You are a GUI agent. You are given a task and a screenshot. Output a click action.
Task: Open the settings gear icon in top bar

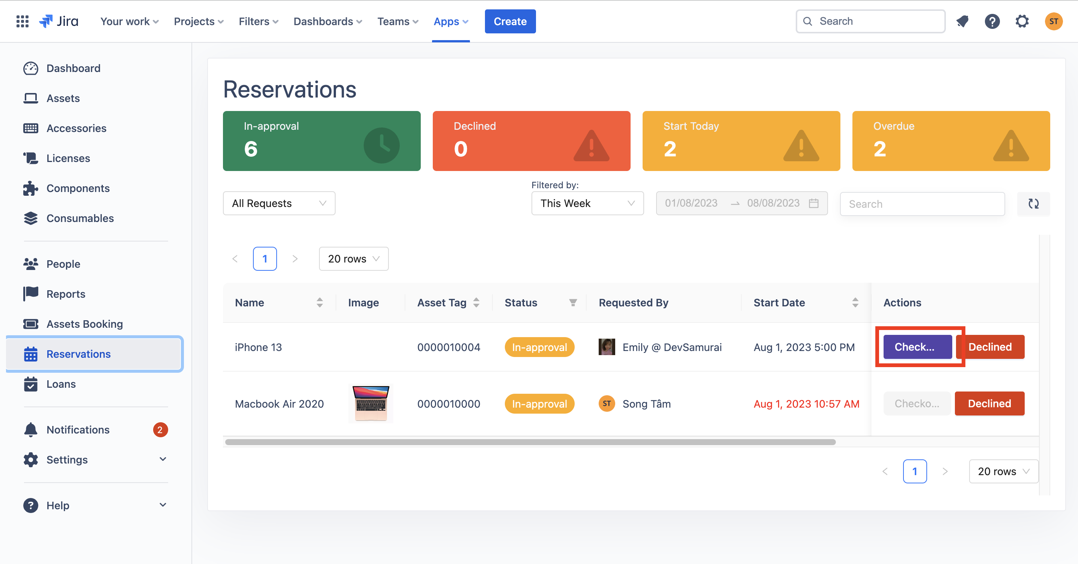1022,21
